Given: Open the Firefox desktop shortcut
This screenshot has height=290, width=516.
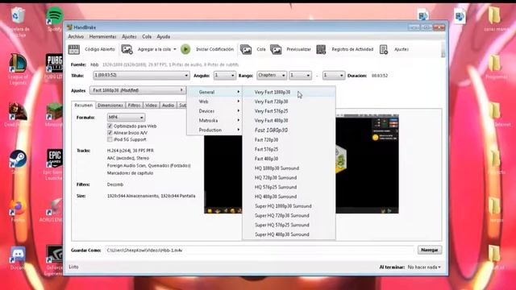Looking at the screenshot, I should click(18, 207).
